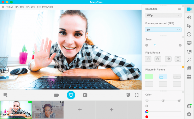This screenshot has height=119, width=194.
Task: Click the saturation color slider
Action: coord(163,112)
